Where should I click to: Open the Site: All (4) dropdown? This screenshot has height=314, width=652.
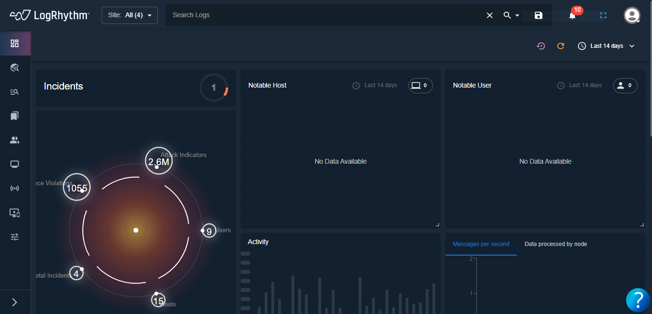coord(129,15)
